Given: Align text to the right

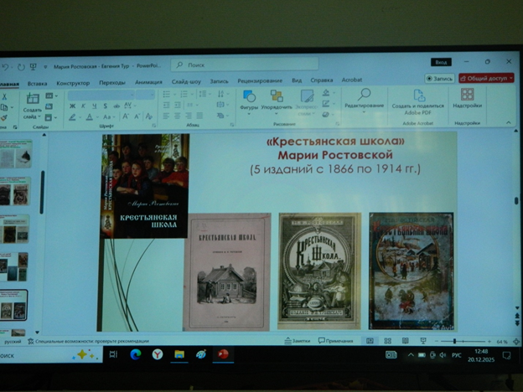Looking at the screenshot, I should (x=189, y=116).
